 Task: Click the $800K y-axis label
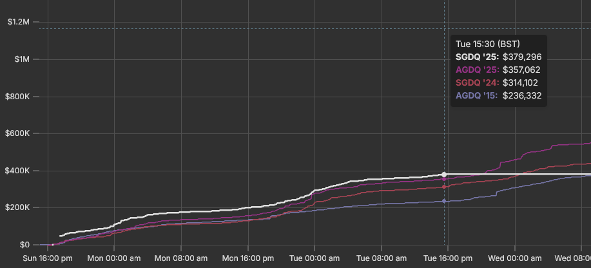17,97
